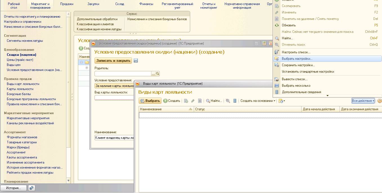Open the calculator icon in the window title bar
Viewport: 382px width, 193px height.
click(x=264, y=43)
